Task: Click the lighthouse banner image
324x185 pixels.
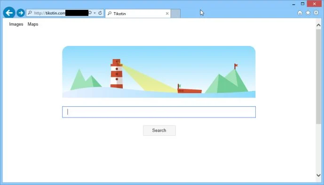Action: (159, 72)
